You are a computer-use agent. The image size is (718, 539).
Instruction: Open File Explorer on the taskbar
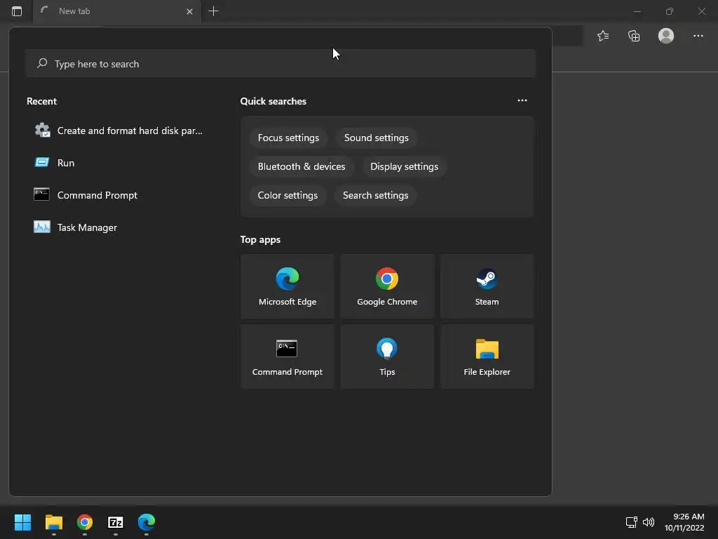coord(53,522)
